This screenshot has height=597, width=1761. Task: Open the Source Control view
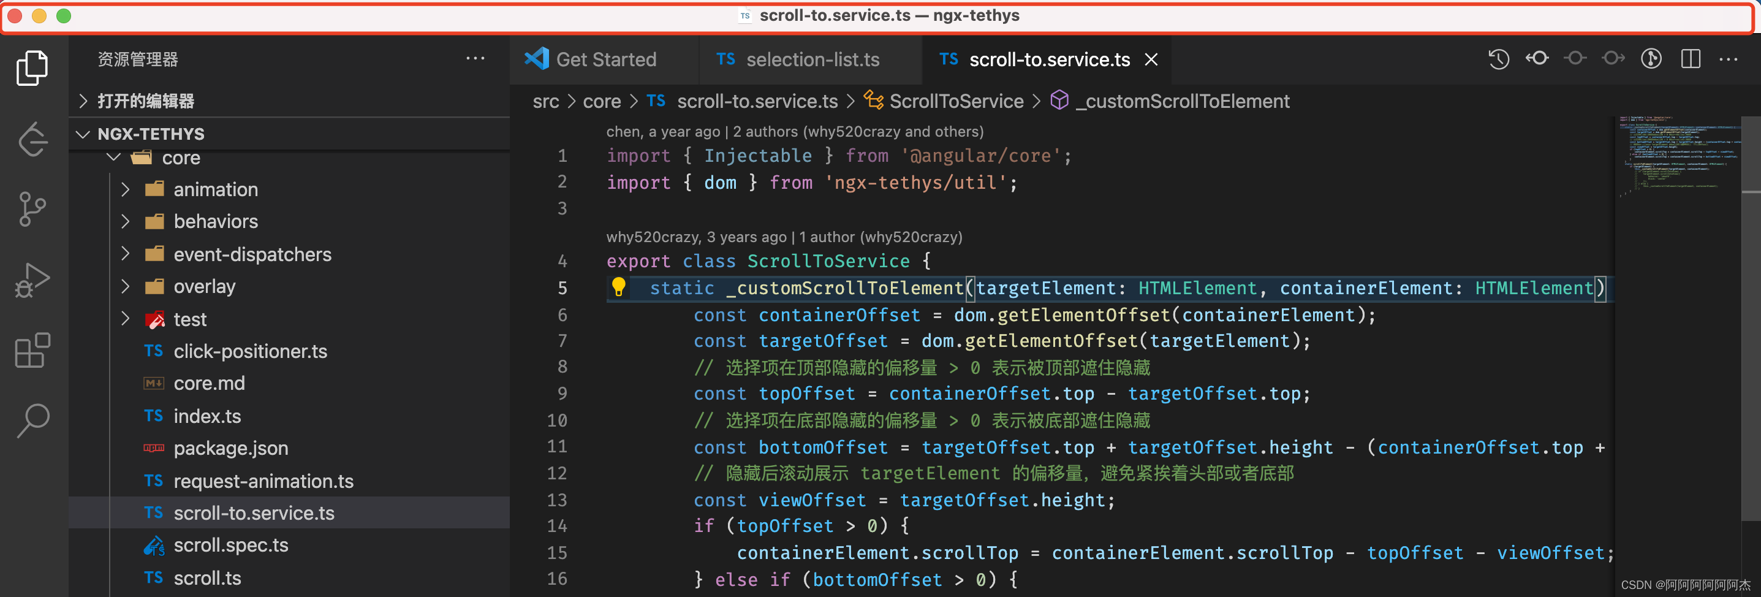32,209
